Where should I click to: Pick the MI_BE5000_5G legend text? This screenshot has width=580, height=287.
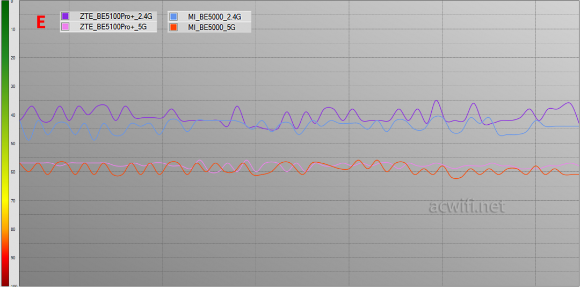pos(212,27)
